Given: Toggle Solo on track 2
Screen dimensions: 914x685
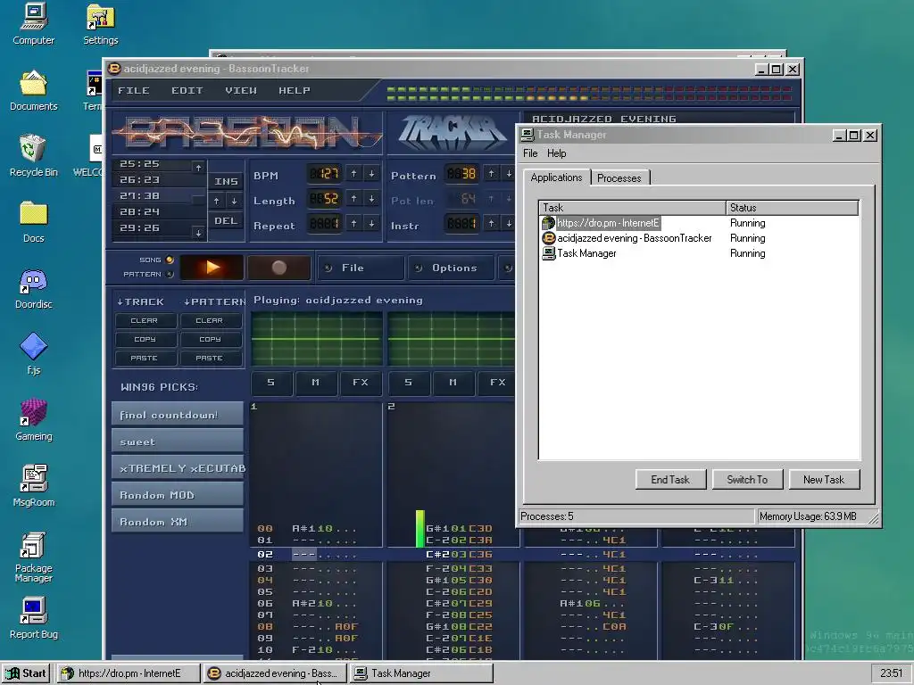Looking at the screenshot, I should (409, 383).
